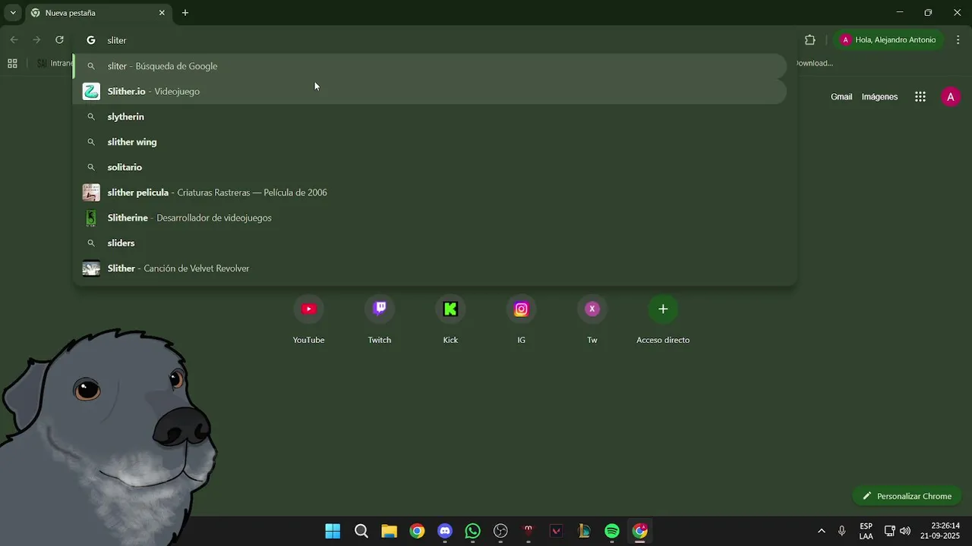Screen dimensions: 972x546
Task: Reload the page
Action: tap(59, 40)
